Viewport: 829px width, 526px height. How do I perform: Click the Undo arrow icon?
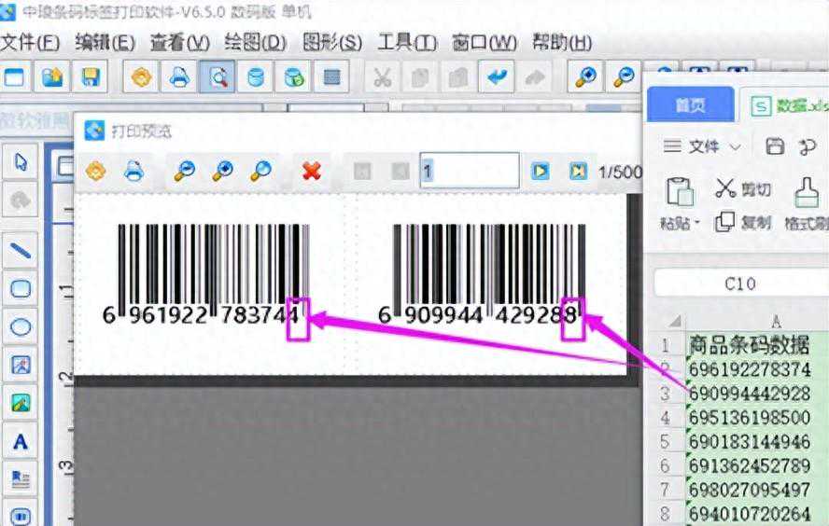499,77
